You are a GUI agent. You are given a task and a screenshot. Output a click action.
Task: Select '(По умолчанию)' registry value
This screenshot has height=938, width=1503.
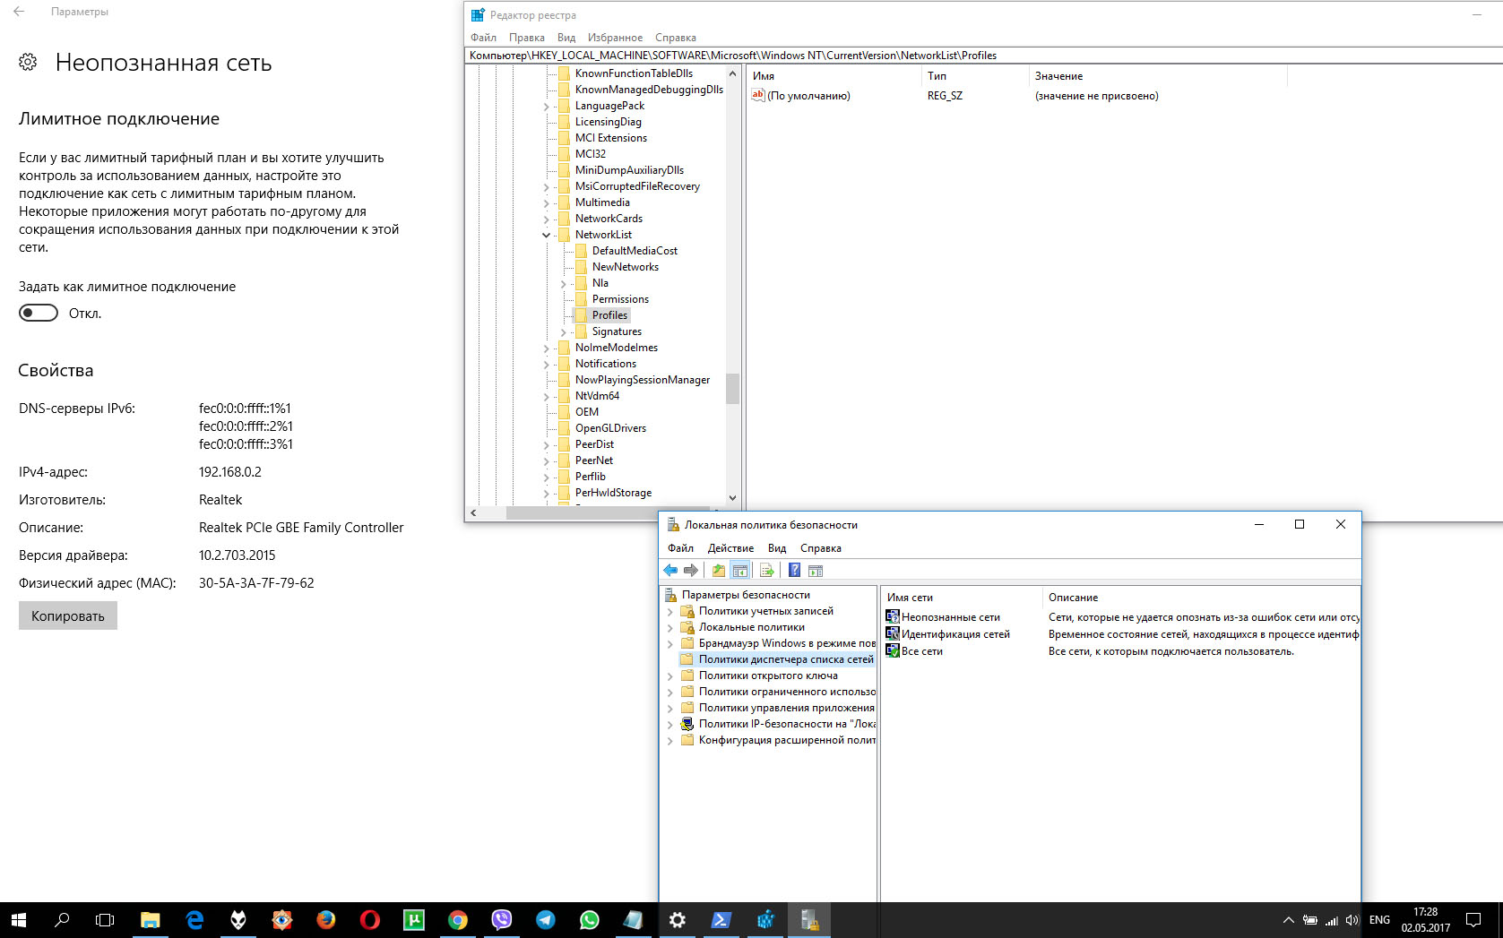click(x=801, y=96)
